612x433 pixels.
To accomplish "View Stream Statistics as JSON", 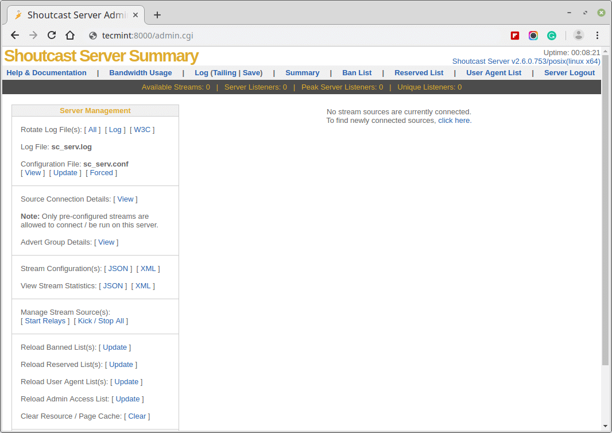I will (x=113, y=286).
